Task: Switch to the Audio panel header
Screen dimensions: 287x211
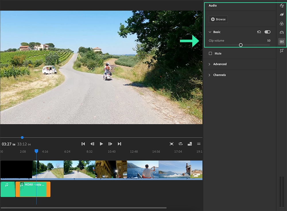Action: (x=212, y=5)
